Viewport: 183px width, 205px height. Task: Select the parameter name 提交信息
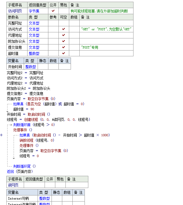15,47
